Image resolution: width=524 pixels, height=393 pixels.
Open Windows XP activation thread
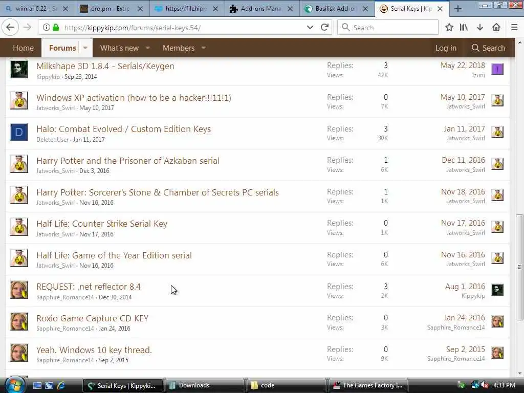(134, 98)
